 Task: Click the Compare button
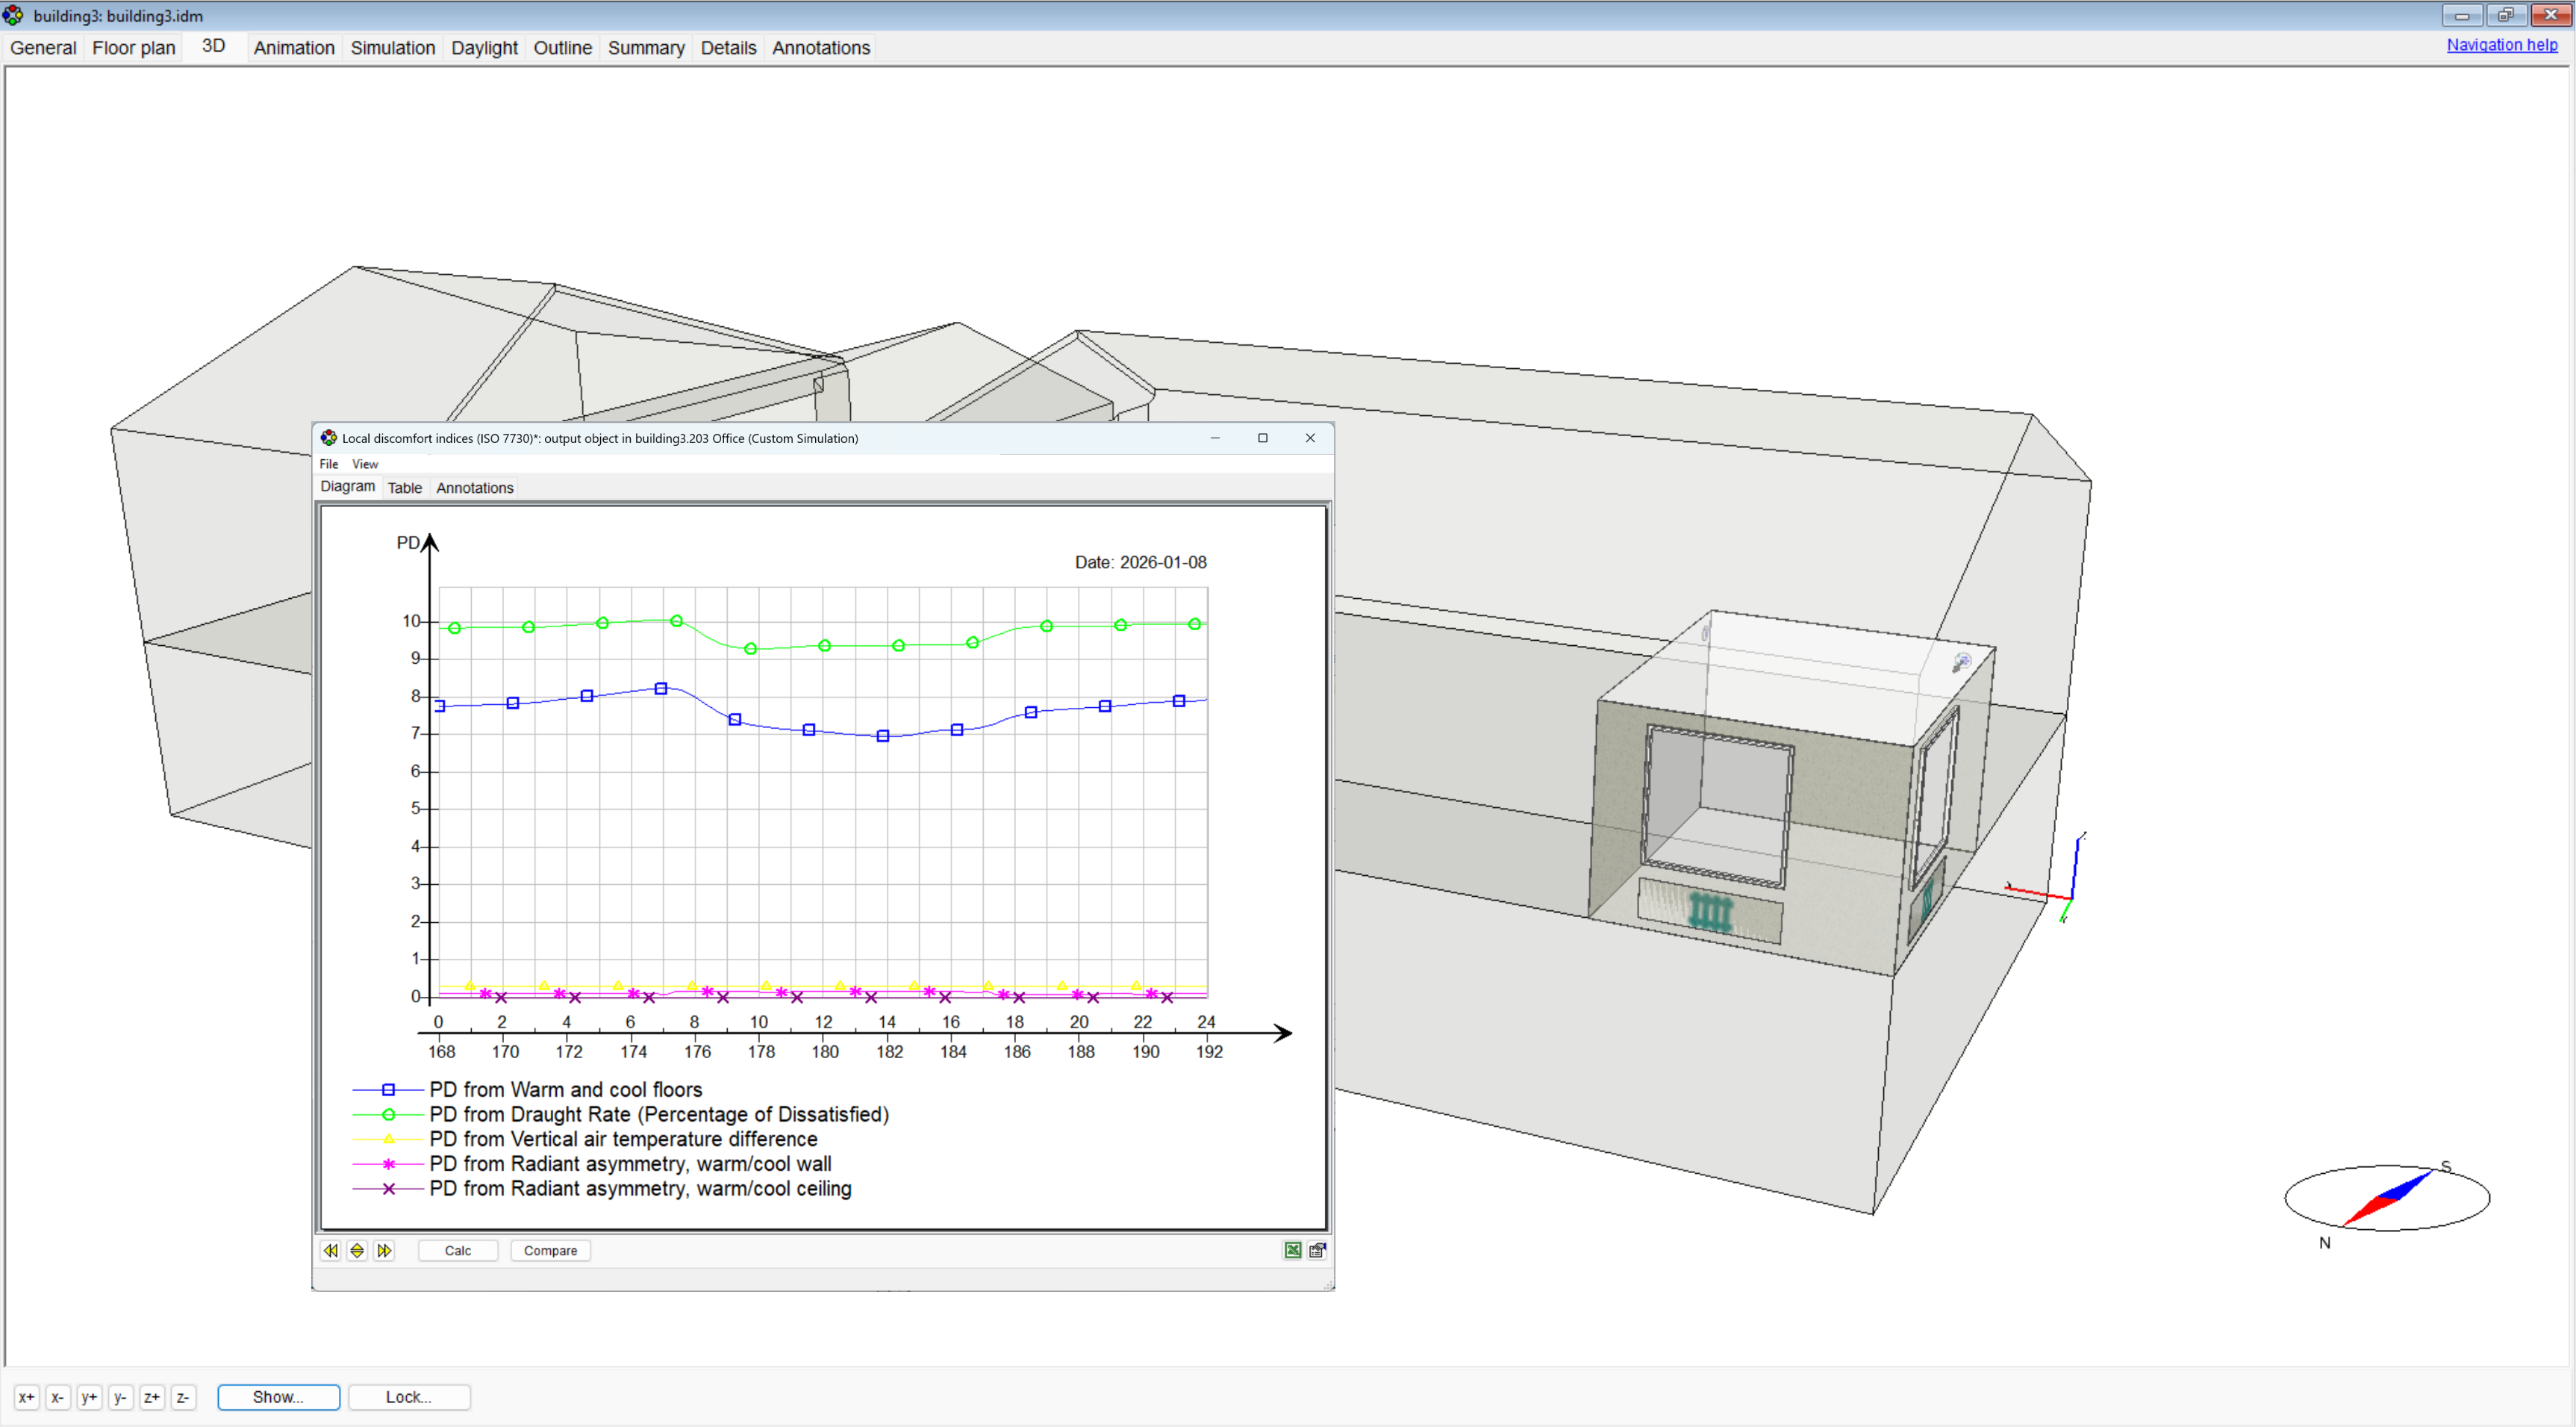click(550, 1250)
